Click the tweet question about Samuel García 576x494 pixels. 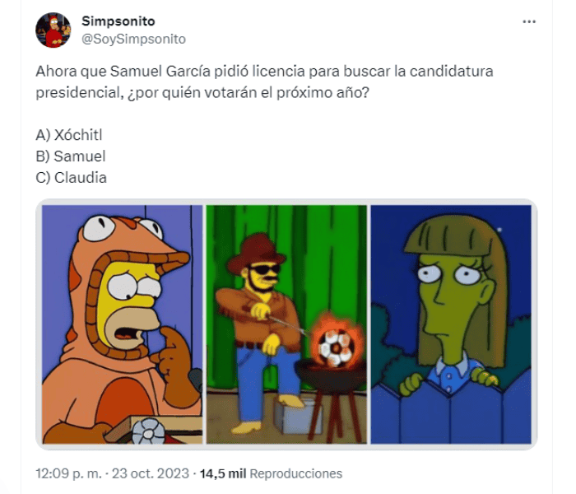click(x=264, y=82)
